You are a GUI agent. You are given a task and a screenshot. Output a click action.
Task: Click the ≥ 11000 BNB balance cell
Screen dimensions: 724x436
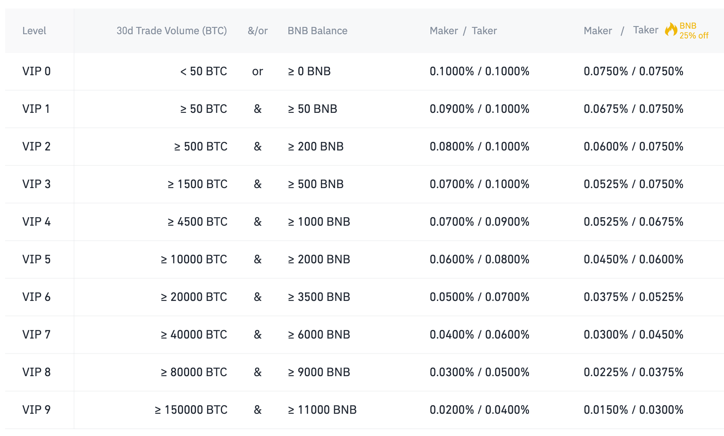322,410
